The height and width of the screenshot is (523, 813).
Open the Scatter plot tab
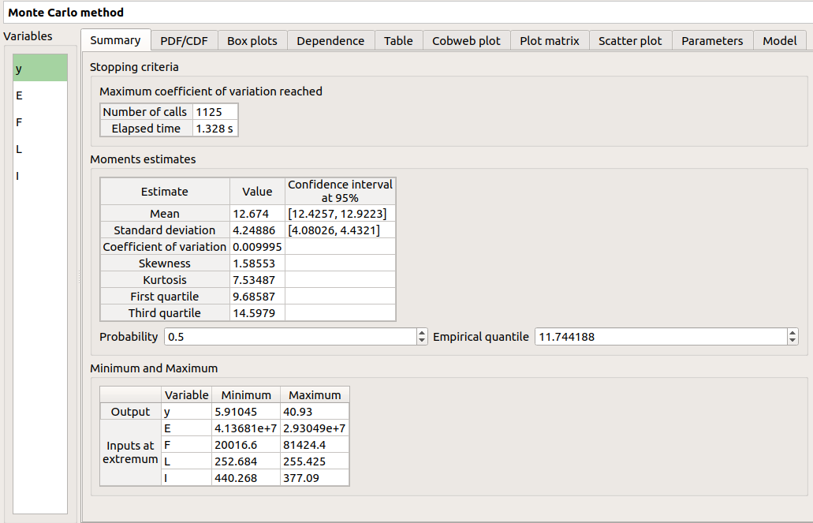pyautogui.click(x=630, y=40)
